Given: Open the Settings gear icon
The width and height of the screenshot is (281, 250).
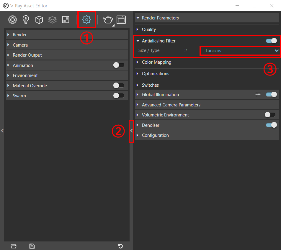Looking at the screenshot, I should point(86,19).
